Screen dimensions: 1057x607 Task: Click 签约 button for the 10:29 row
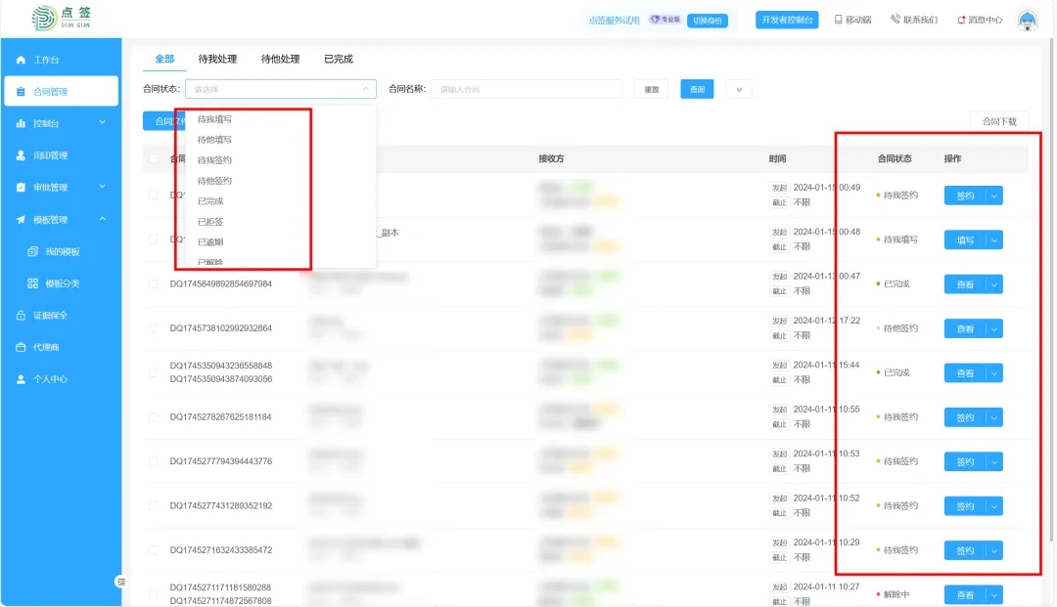[x=965, y=551]
